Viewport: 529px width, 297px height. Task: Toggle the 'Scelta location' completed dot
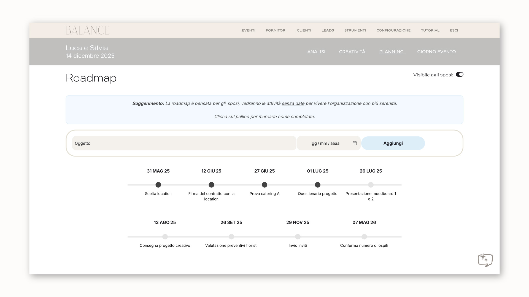click(x=158, y=185)
